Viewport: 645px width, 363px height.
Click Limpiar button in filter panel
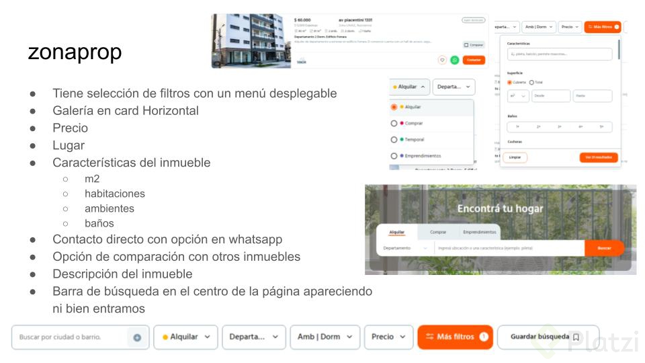(515, 157)
